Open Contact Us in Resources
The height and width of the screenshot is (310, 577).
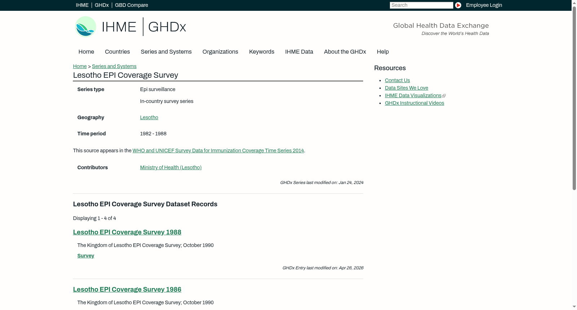coord(397,80)
